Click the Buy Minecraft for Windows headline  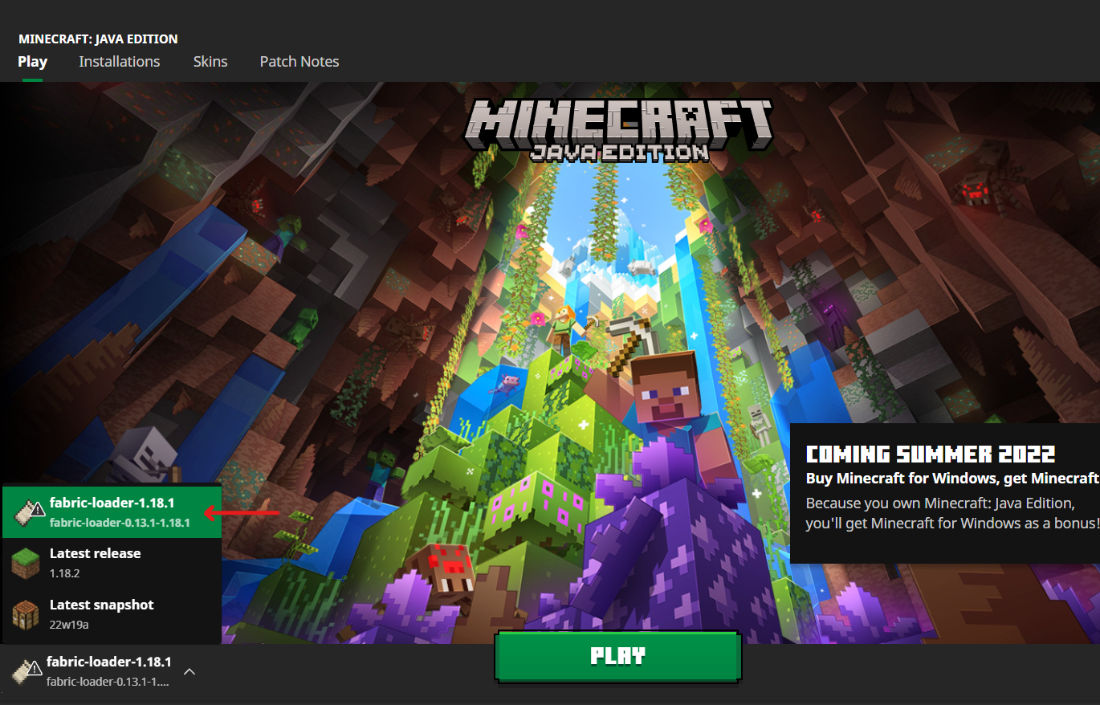[951, 479]
